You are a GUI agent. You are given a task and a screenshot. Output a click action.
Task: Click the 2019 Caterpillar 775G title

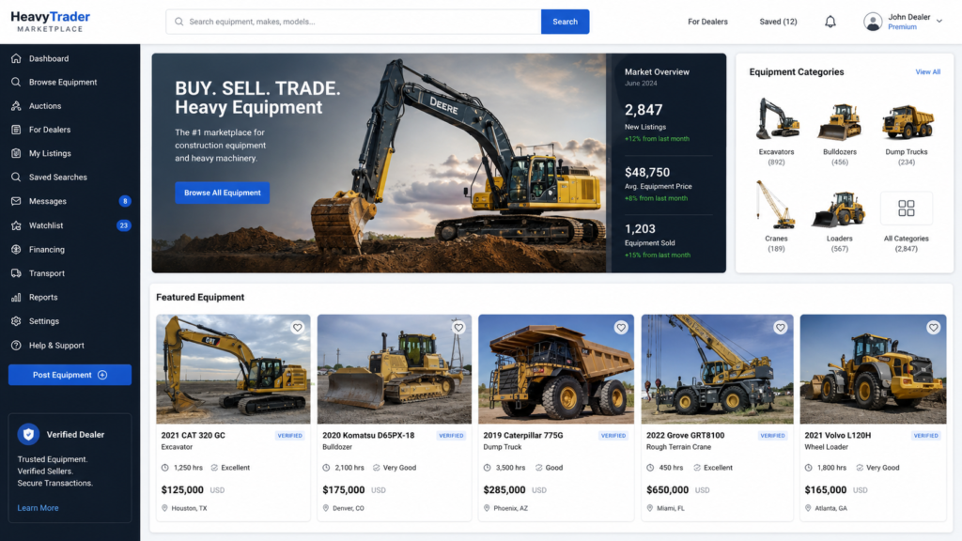coord(522,436)
